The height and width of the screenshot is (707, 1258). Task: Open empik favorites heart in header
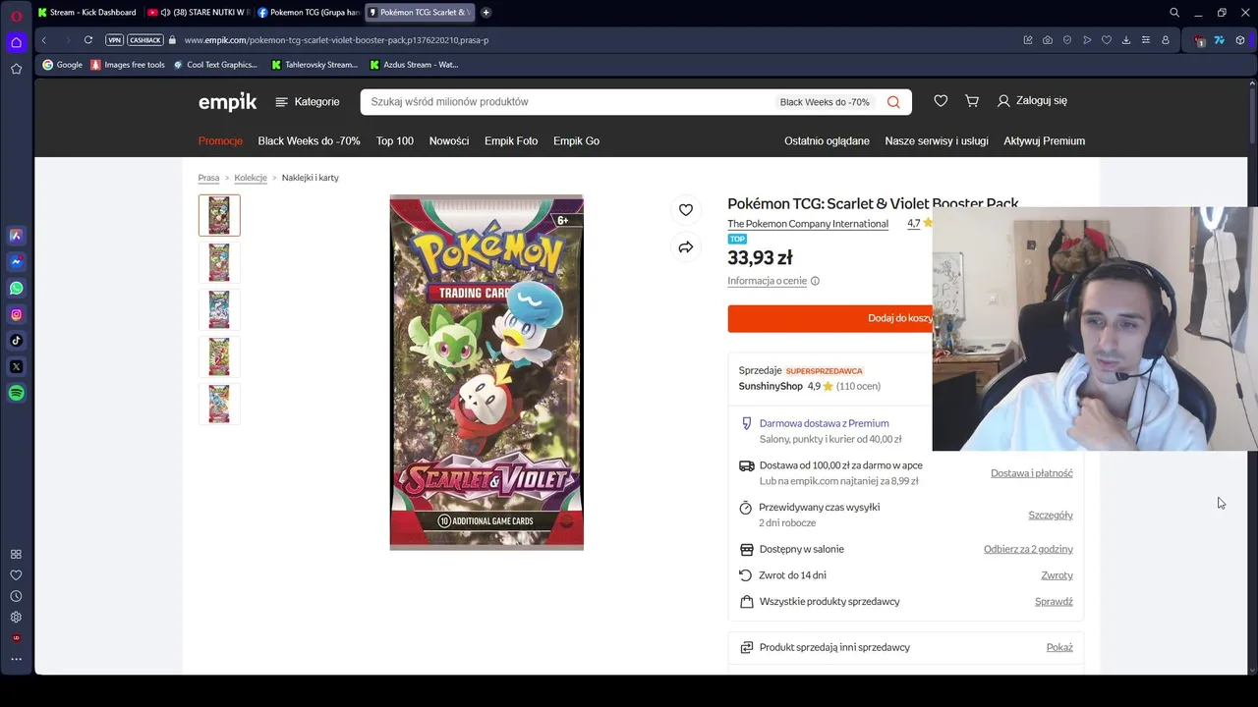tap(941, 101)
